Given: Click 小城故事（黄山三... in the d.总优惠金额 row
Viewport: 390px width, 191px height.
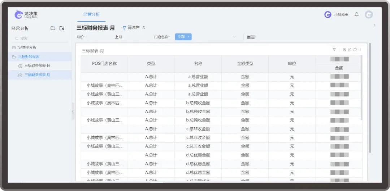Looking at the screenshot, I should coord(104,164).
